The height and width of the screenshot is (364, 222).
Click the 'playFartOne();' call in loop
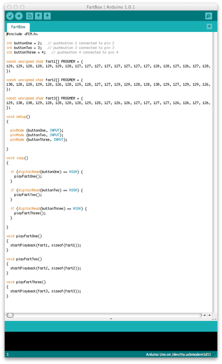[x=28, y=176]
